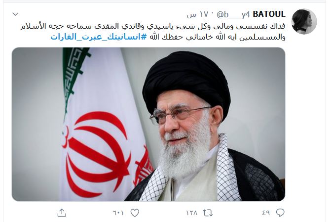Open the @b___y4 handle link
The width and height of the screenshot is (332, 222).
[233, 15]
